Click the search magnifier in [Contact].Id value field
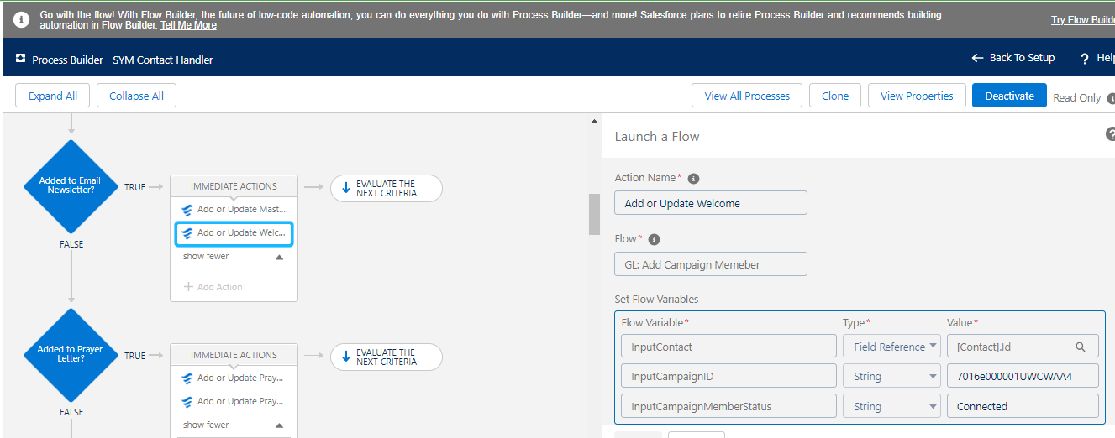The image size is (1115, 438). tap(1081, 347)
